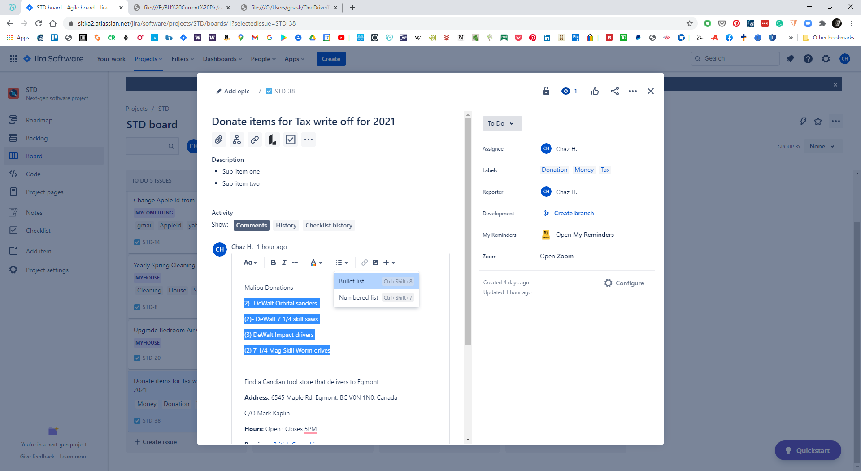Open My Reminders
The height and width of the screenshot is (471, 861).
[x=585, y=235]
